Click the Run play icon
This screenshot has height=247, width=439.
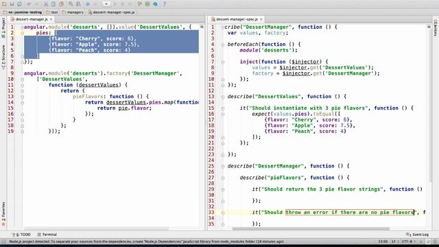click(x=115, y=4)
